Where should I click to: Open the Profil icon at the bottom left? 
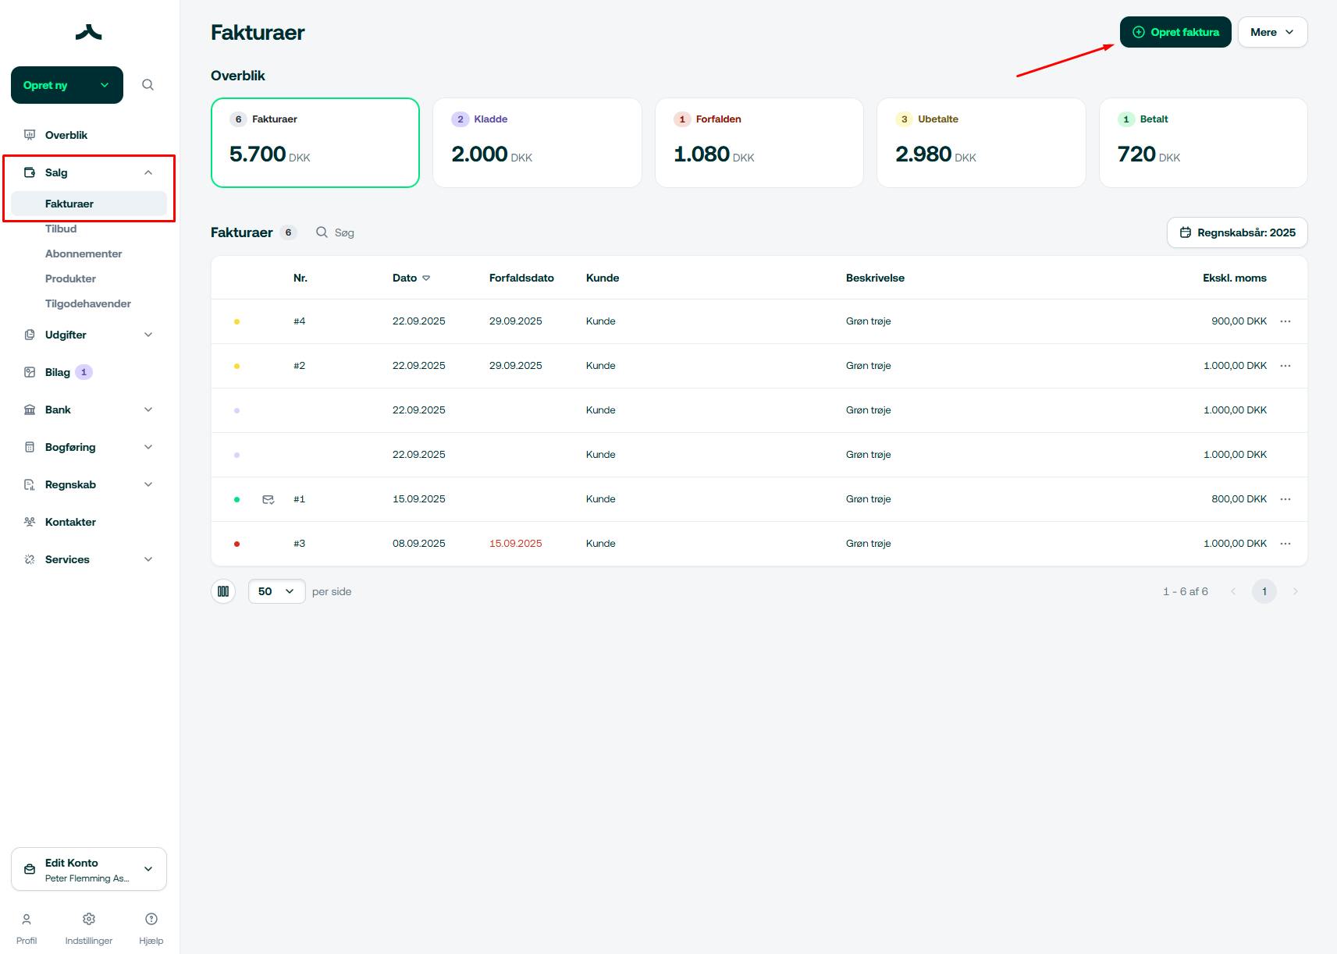pyautogui.click(x=27, y=919)
